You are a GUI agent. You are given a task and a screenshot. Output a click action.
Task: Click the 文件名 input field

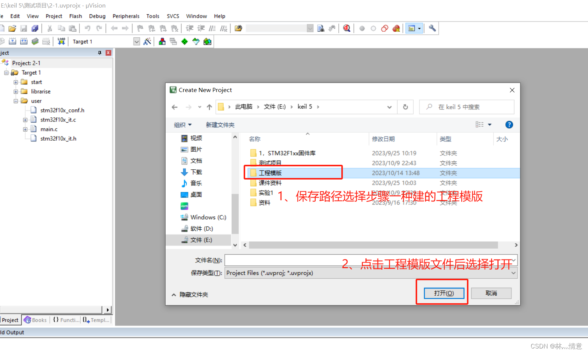[x=371, y=260]
